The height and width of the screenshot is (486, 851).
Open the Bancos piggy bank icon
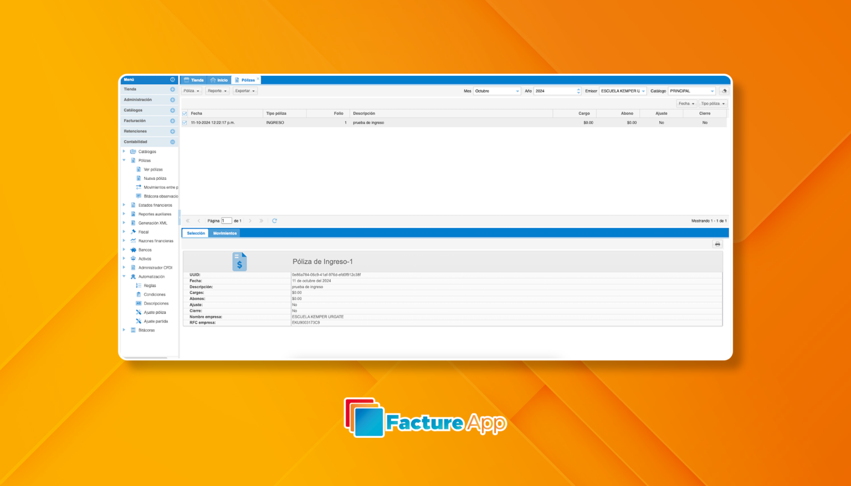(133, 250)
